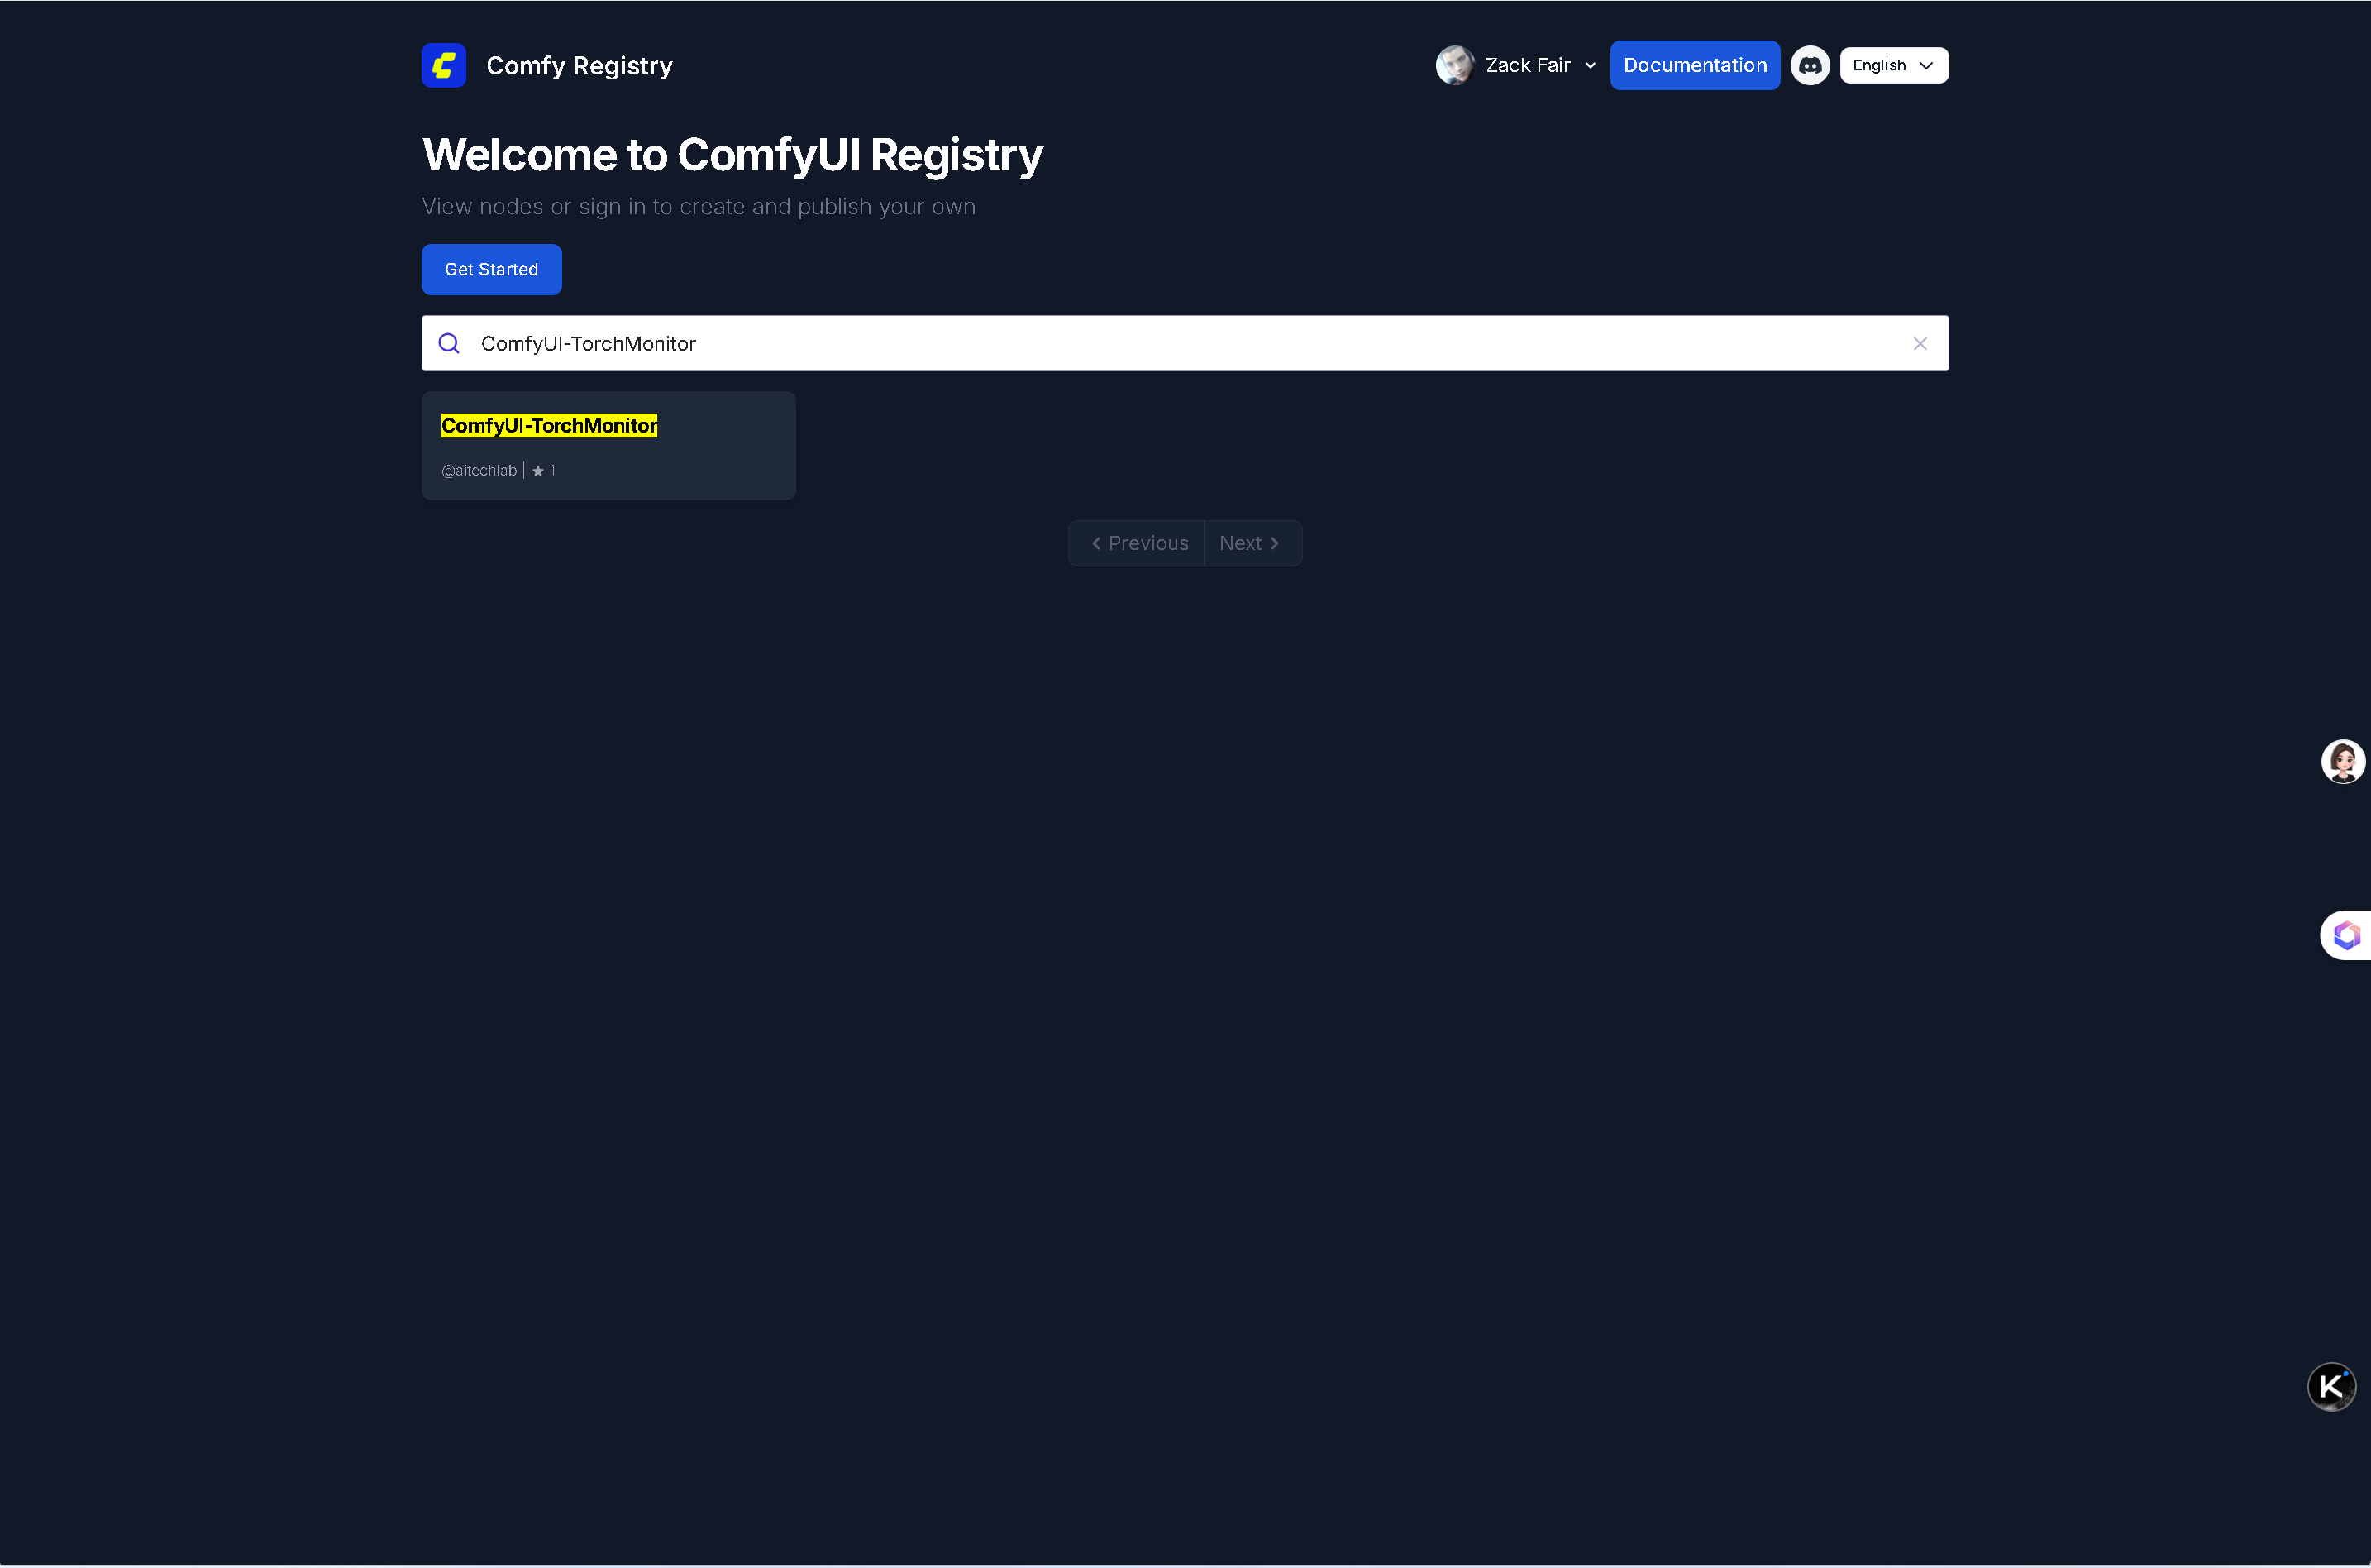The height and width of the screenshot is (1568, 2371).
Task: Click the hexagon extension icon on right edge
Action: coord(2346,935)
